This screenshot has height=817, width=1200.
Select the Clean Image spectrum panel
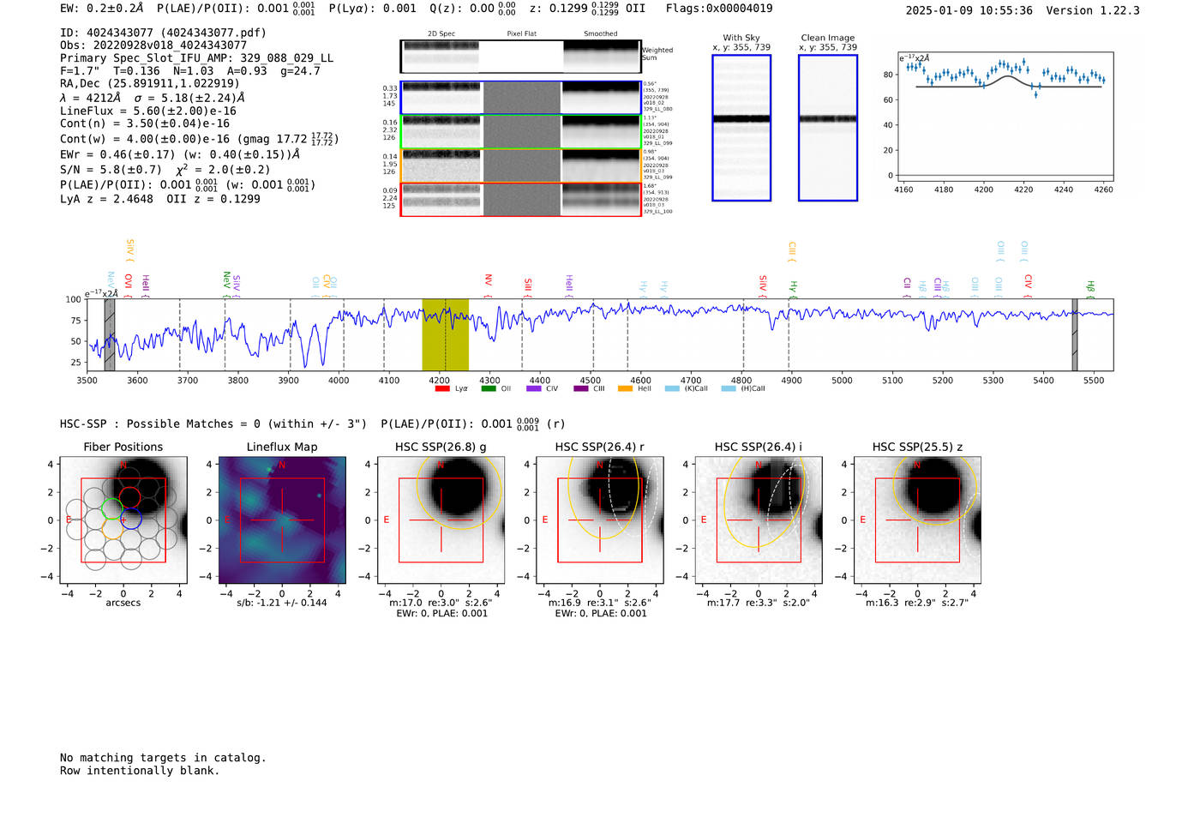(828, 128)
